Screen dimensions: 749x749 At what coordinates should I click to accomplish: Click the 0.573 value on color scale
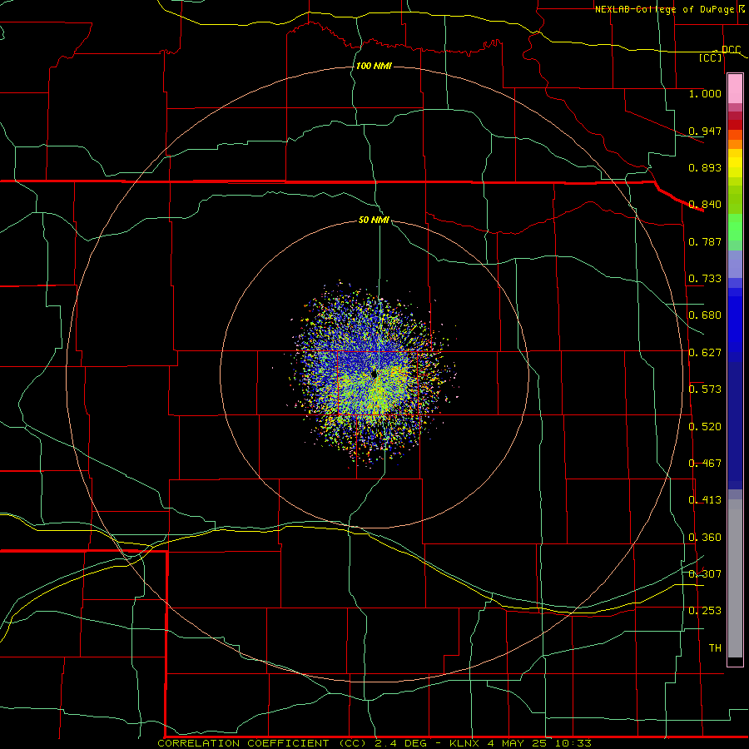point(705,389)
